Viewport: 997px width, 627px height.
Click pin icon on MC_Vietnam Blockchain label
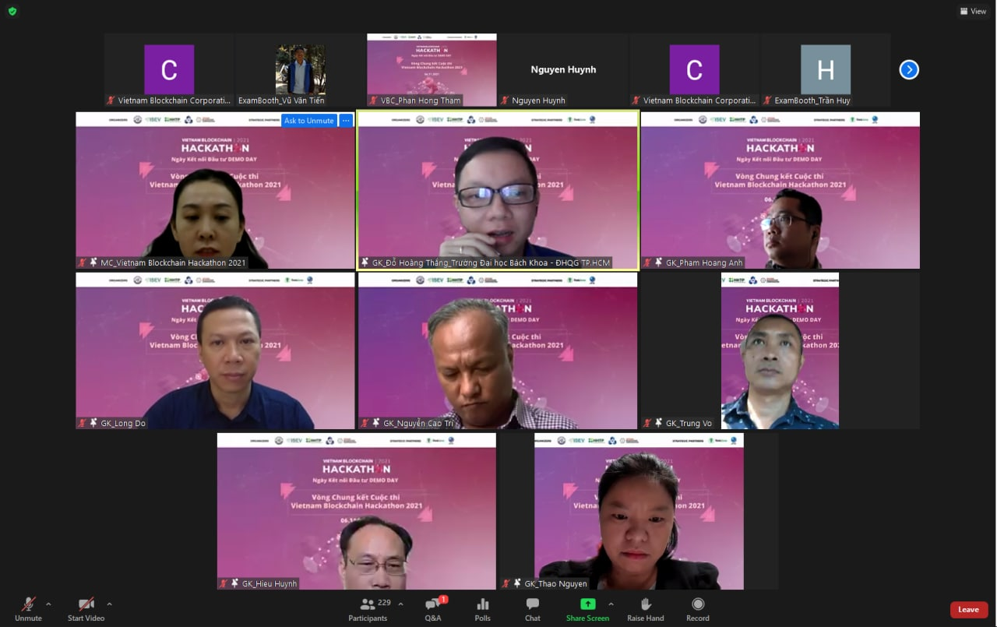tap(93, 263)
